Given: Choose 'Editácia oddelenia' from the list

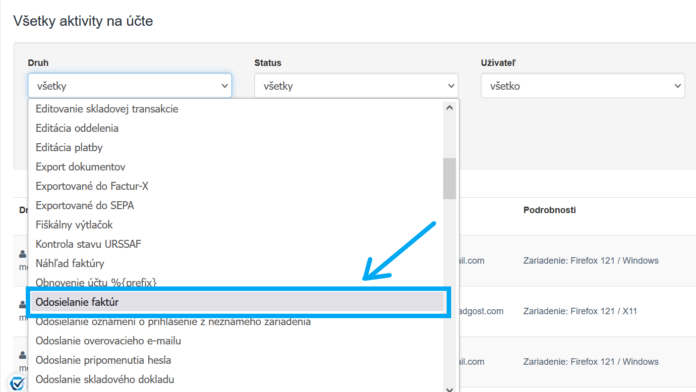Looking at the screenshot, I should point(77,128).
